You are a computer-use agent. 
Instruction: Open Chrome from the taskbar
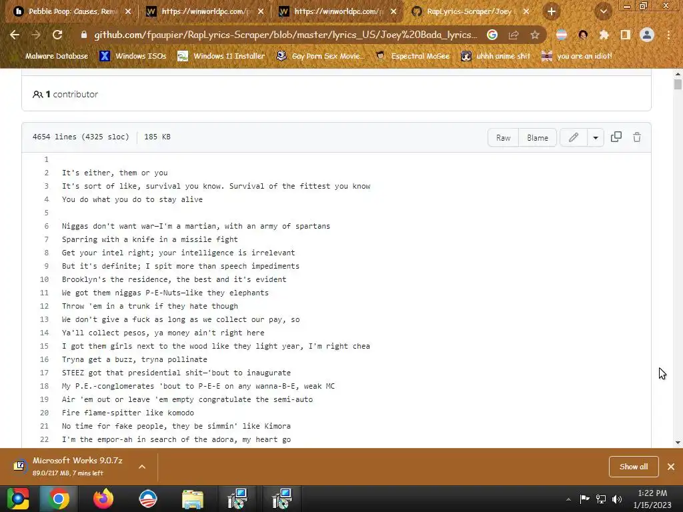click(x=59, y=499)
